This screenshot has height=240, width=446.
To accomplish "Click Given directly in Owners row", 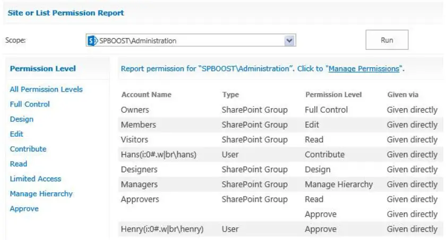I will pyautogui.click(x=412, y=110).
